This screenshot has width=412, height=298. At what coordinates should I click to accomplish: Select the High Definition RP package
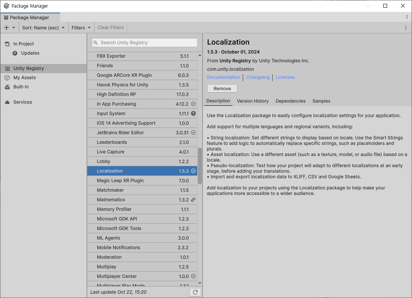click(142, 94)
